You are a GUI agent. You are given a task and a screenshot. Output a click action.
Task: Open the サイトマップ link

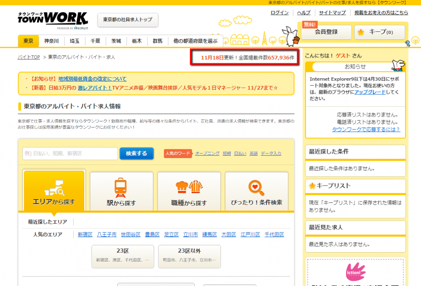(x=332, y=13)
